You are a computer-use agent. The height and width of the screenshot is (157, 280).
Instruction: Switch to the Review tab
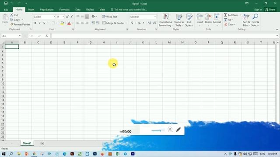click(x=90, y=10)
